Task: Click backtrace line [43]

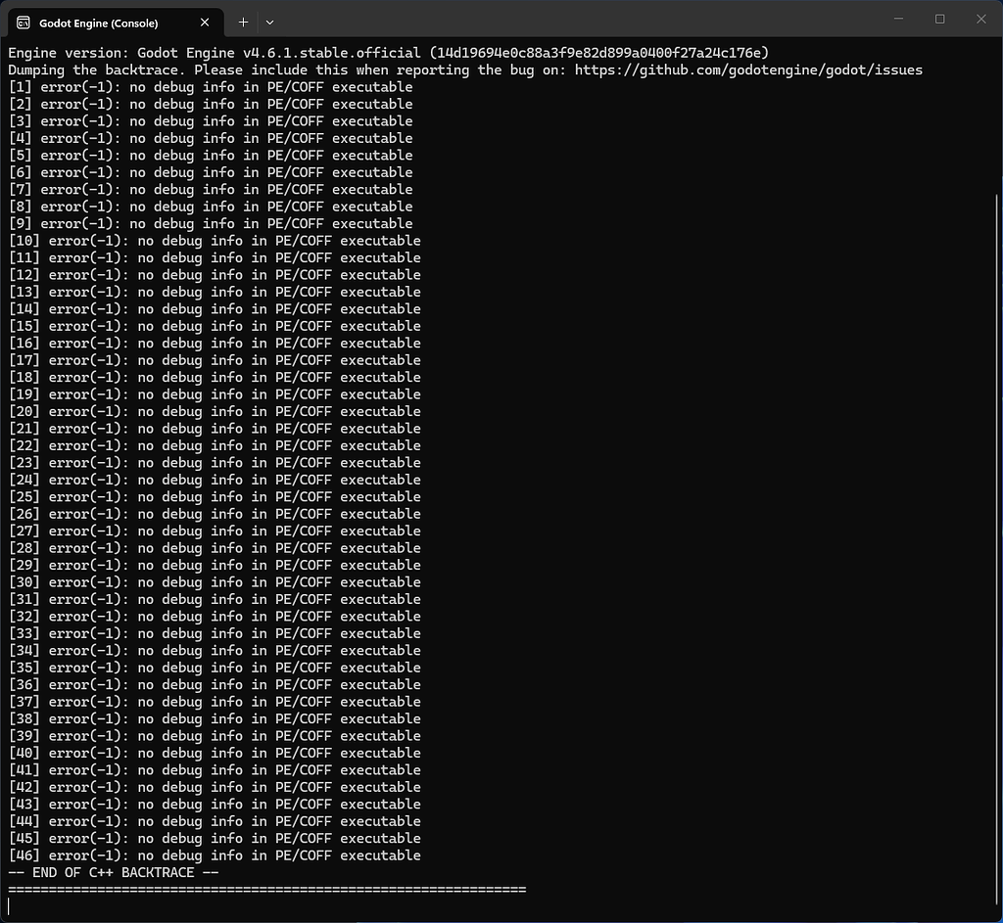Action: click(215, 805)
